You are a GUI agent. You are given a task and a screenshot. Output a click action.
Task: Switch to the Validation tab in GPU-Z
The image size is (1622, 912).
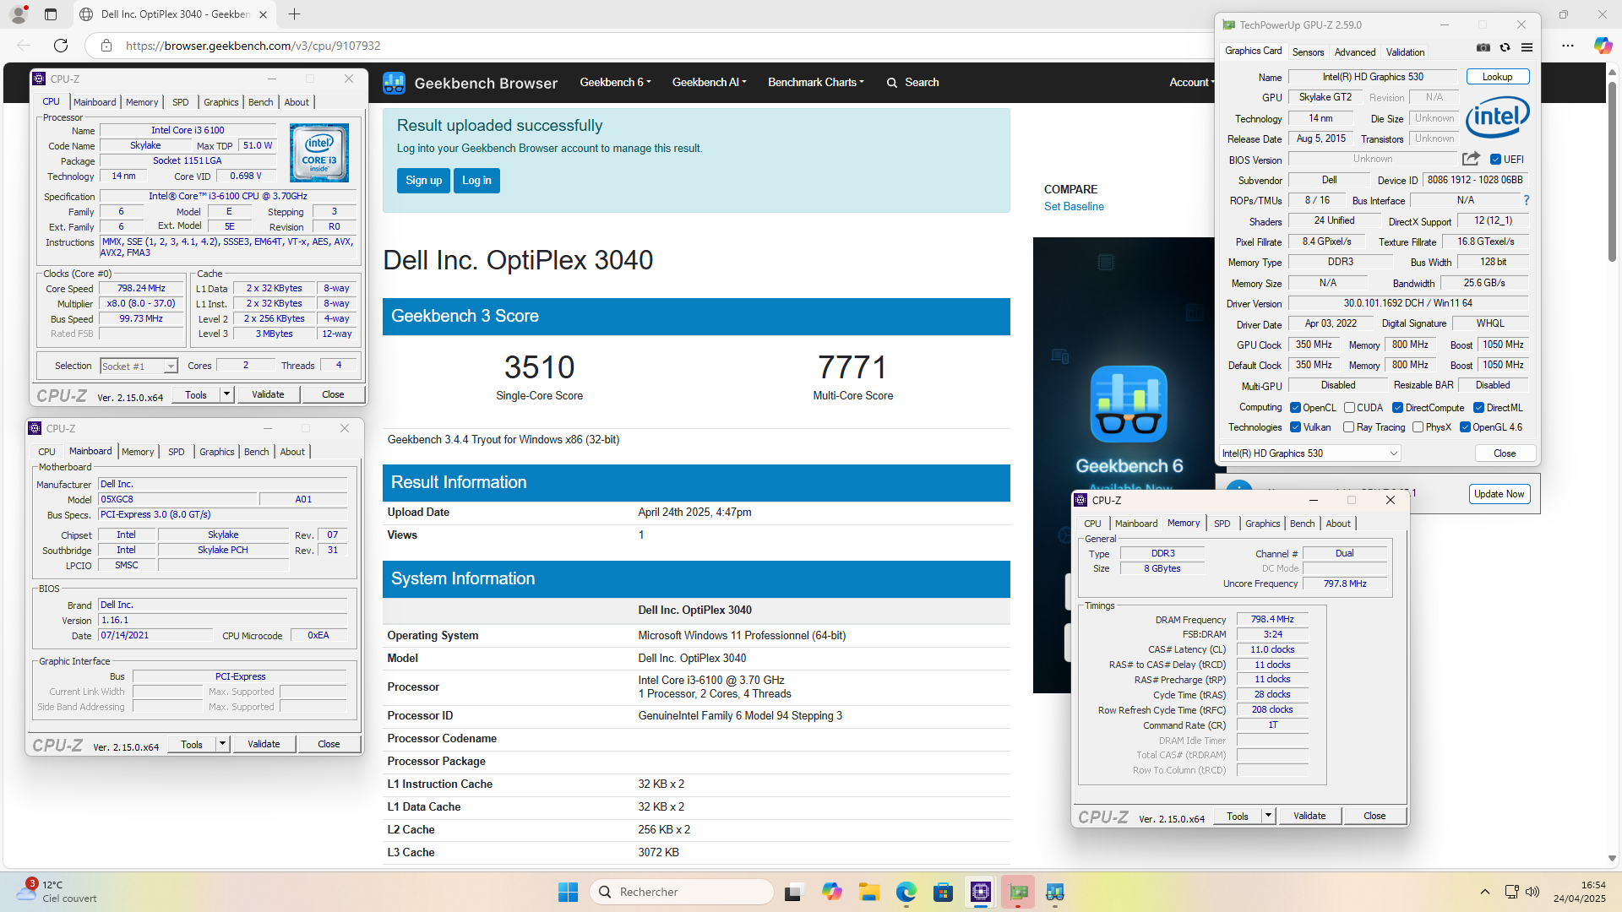tap(1405, 52)
